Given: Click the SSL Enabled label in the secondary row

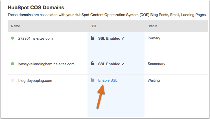Looking at the screenshot, I should 109,64.
